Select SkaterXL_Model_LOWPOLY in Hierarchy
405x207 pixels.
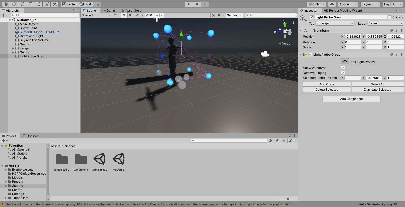point(39,32)
